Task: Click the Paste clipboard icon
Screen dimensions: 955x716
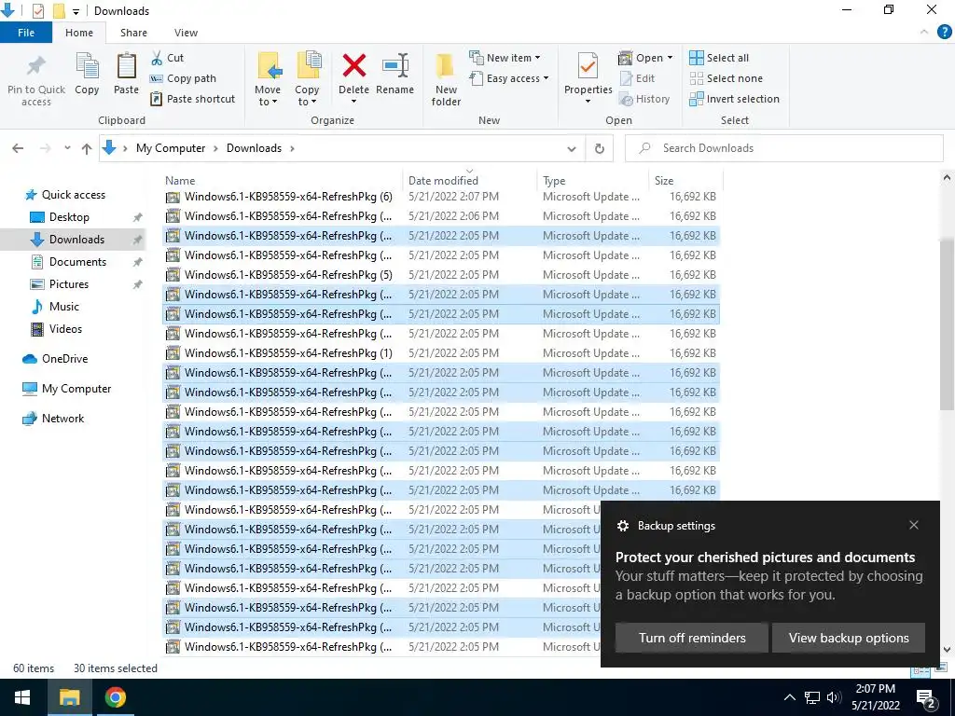Action: 126,67
